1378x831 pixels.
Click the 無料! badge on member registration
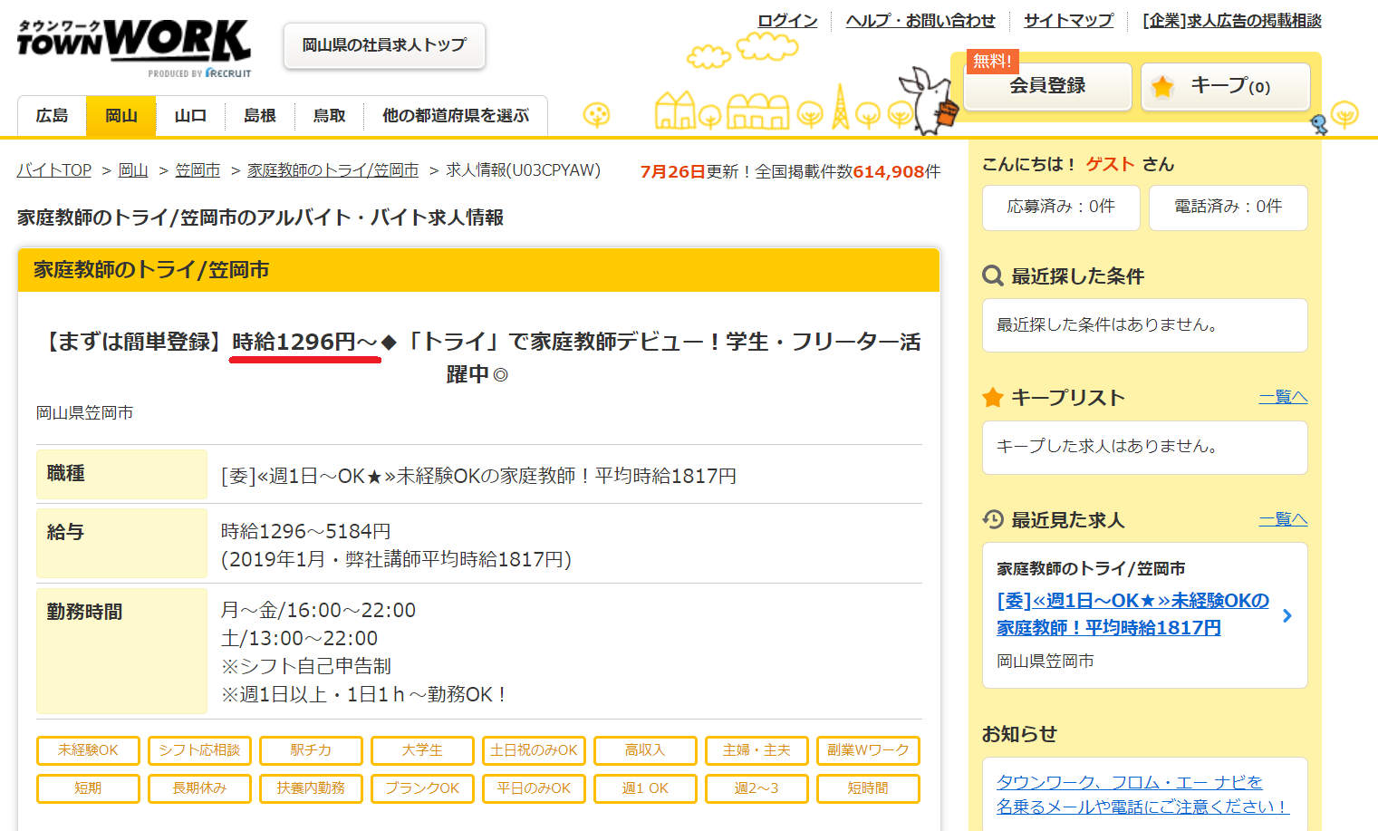tap(992, 61)
